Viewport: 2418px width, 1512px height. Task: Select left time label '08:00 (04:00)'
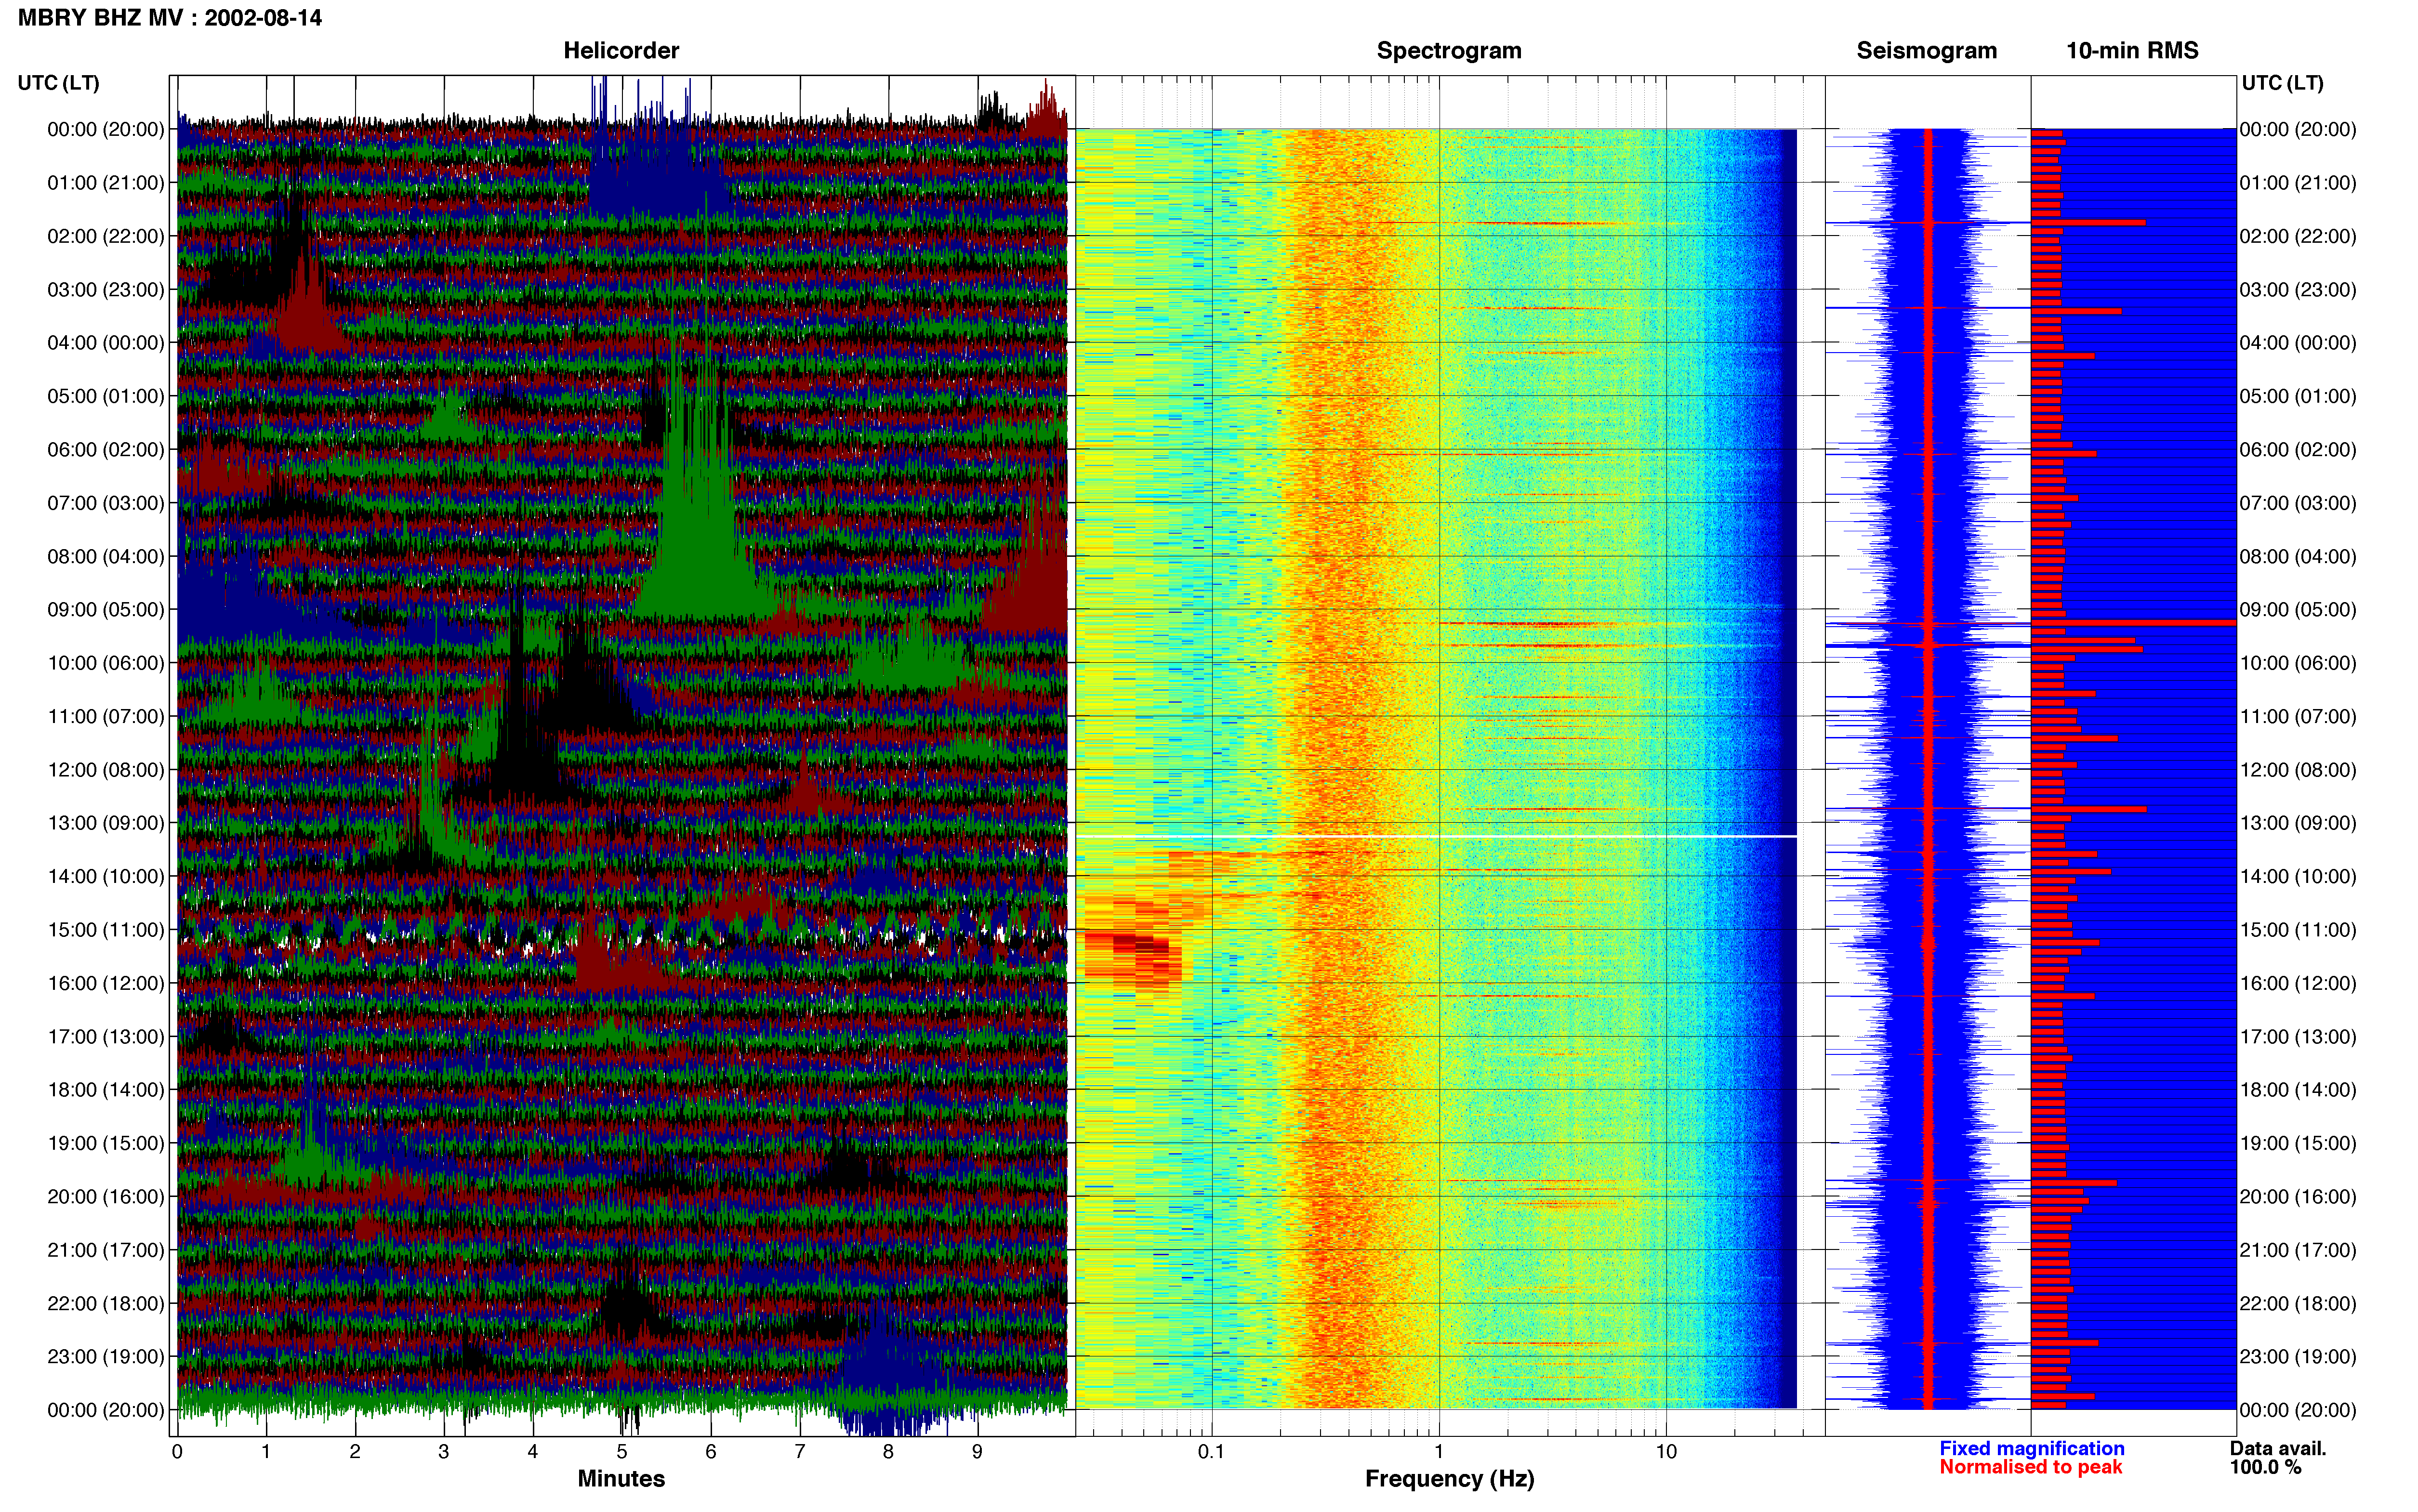[106, 556]
